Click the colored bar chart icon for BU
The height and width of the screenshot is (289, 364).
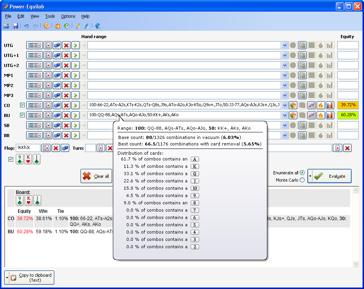click(330, 115)
